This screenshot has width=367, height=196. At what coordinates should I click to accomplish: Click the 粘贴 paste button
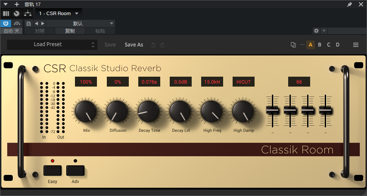click(x=100, y=31)
